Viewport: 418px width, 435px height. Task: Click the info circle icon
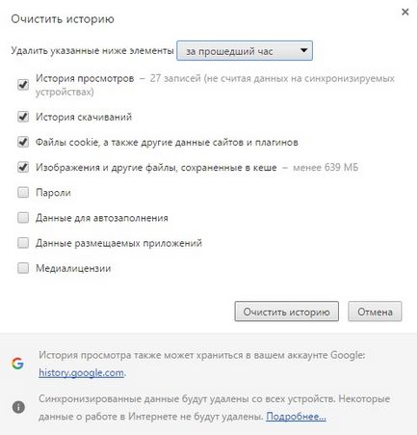click(18, 407)
